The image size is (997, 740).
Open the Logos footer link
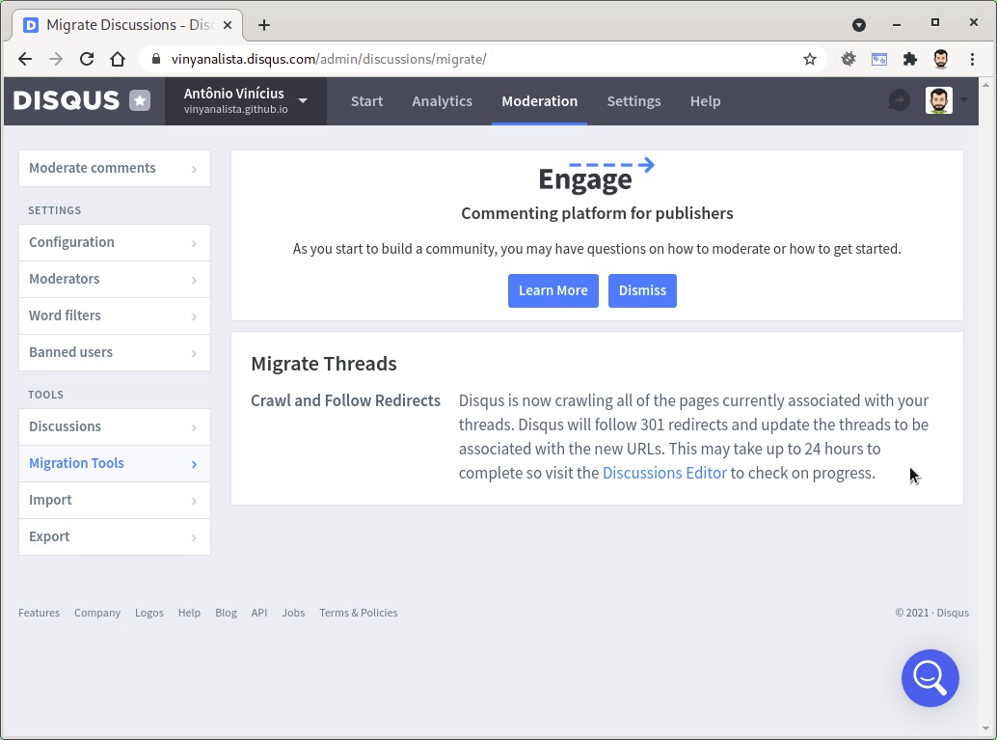point(148,613)
